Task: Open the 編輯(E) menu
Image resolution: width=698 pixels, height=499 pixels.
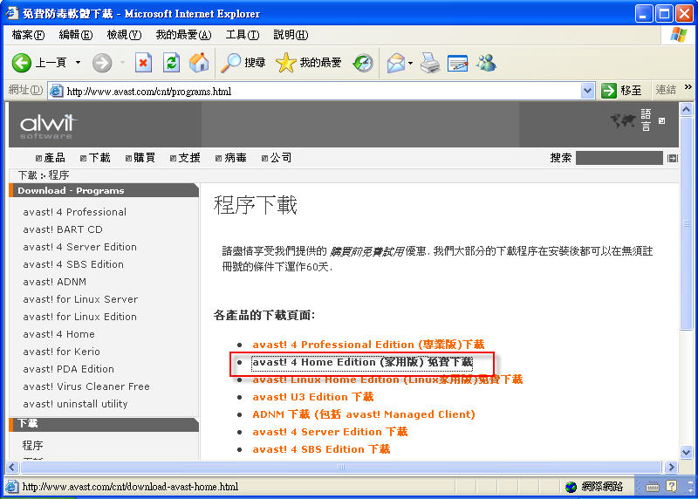Action: [76, 35]
